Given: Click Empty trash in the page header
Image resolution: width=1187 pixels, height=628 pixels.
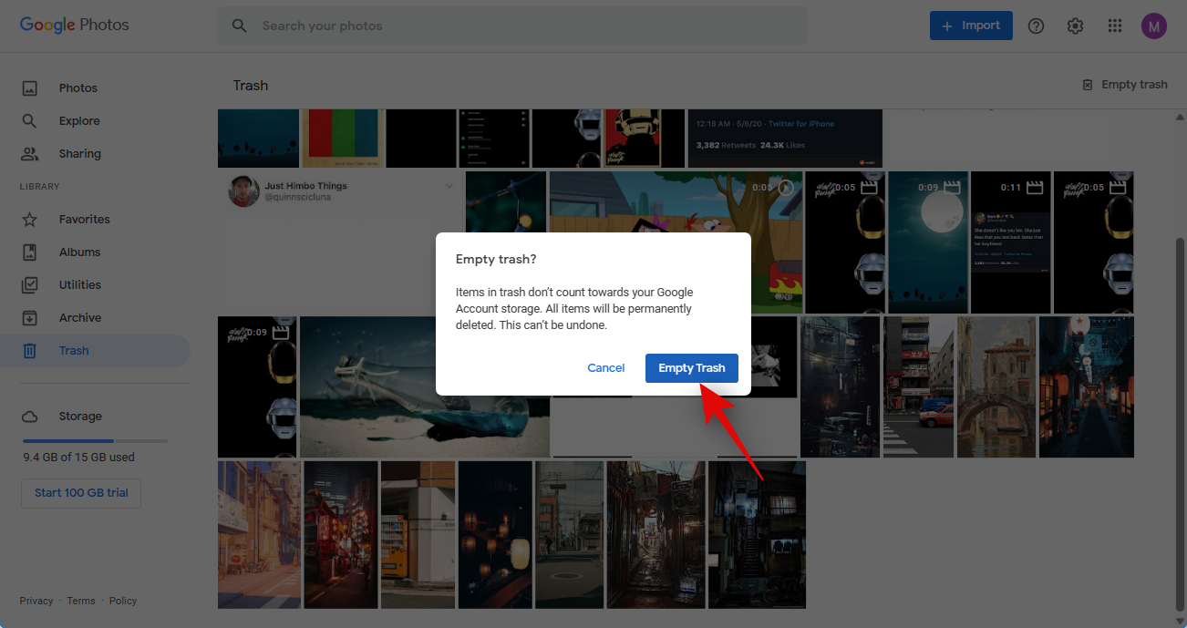Looking at the screenshot, I should (1124, 85).
